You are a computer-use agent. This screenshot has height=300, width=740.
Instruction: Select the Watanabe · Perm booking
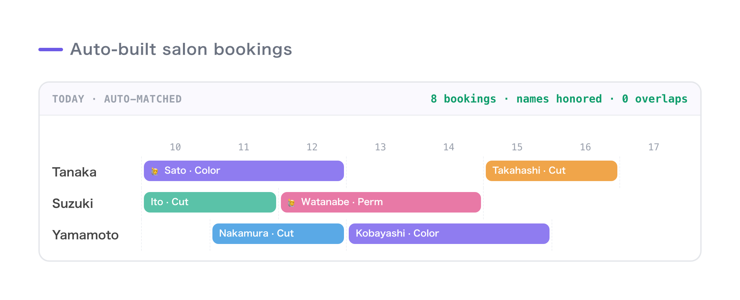point(381,202)
